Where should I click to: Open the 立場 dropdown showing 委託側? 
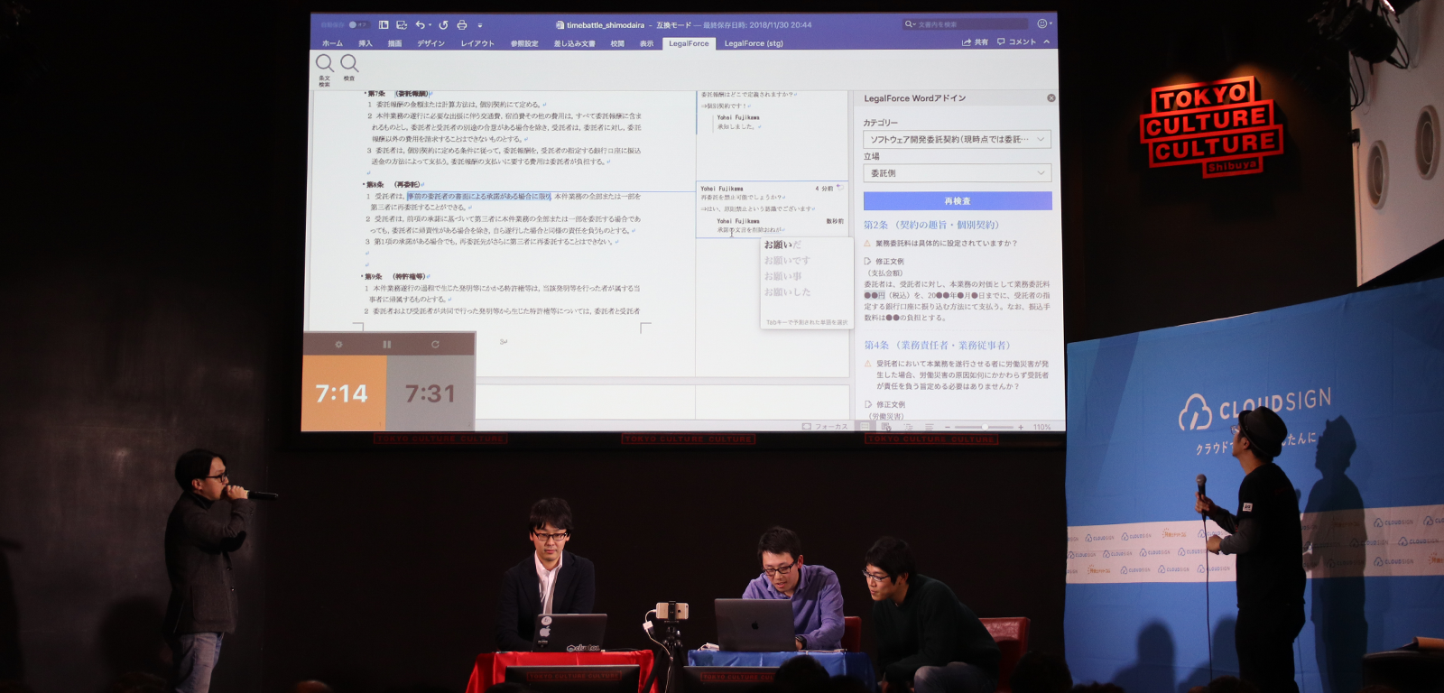click(x=957, y=173)
